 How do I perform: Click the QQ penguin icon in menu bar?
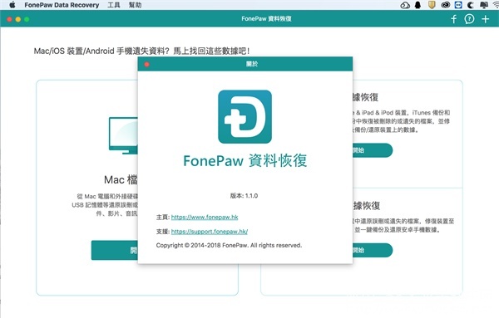417,5
